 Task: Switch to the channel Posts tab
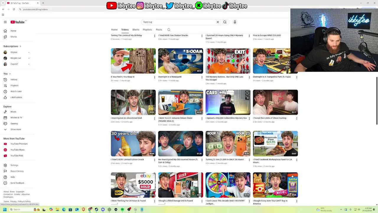(x=159, y=30)
